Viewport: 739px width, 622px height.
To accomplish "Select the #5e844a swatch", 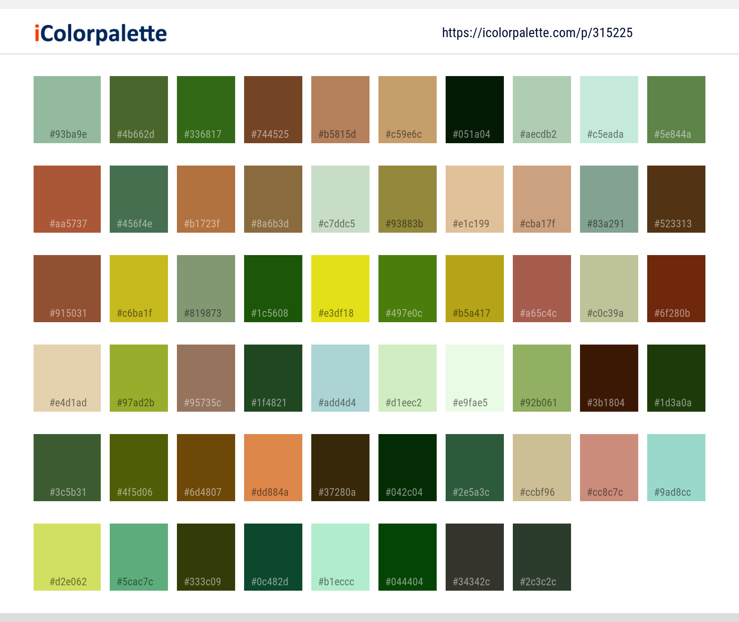I will point(676,110).
